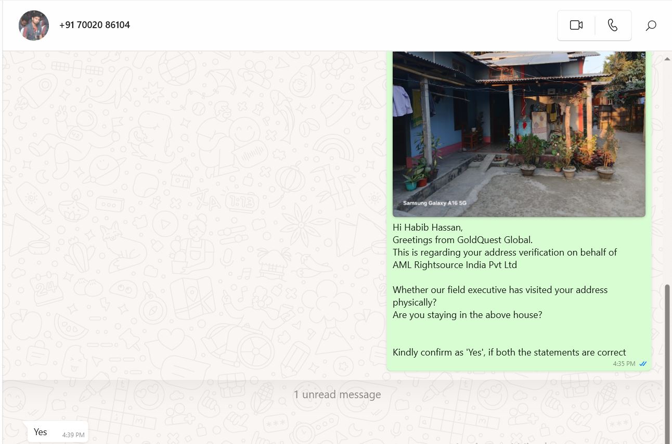The height and width of the screenshot is (444, 672).
Task: Open contact info for +91 70020 86104
Action: coord(95,25)
